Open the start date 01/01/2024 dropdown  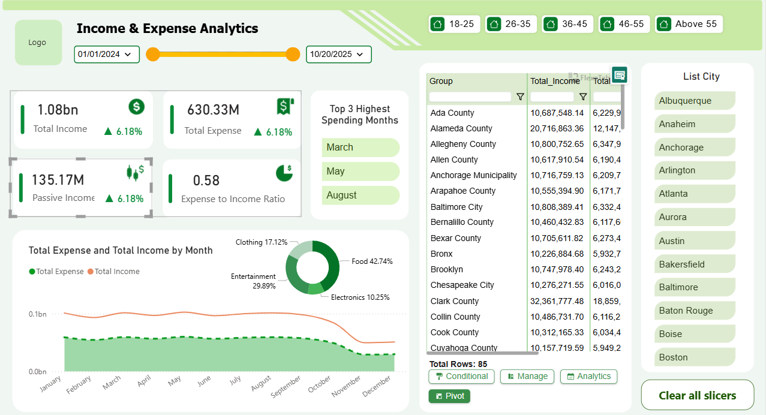click(107, 54)
